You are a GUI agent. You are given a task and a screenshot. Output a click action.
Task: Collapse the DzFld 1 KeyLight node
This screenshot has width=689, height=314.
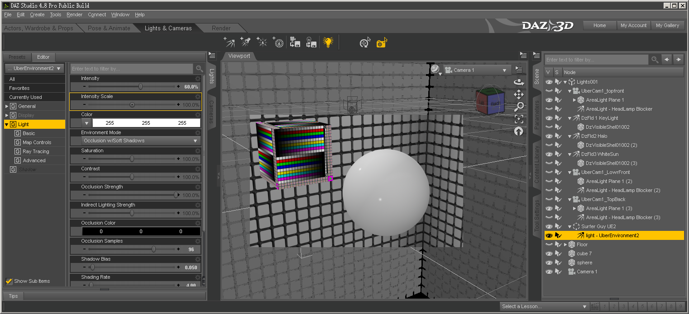(x=570, y=118)
